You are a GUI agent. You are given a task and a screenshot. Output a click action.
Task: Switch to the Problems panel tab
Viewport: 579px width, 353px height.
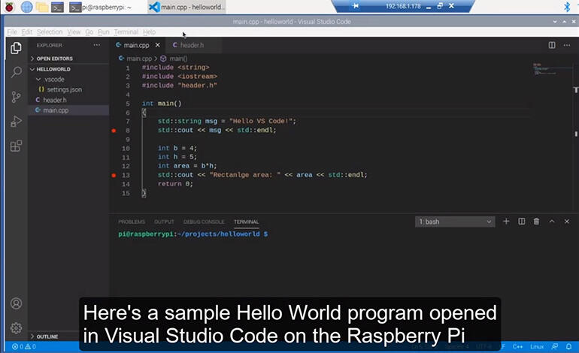point(132,222)
